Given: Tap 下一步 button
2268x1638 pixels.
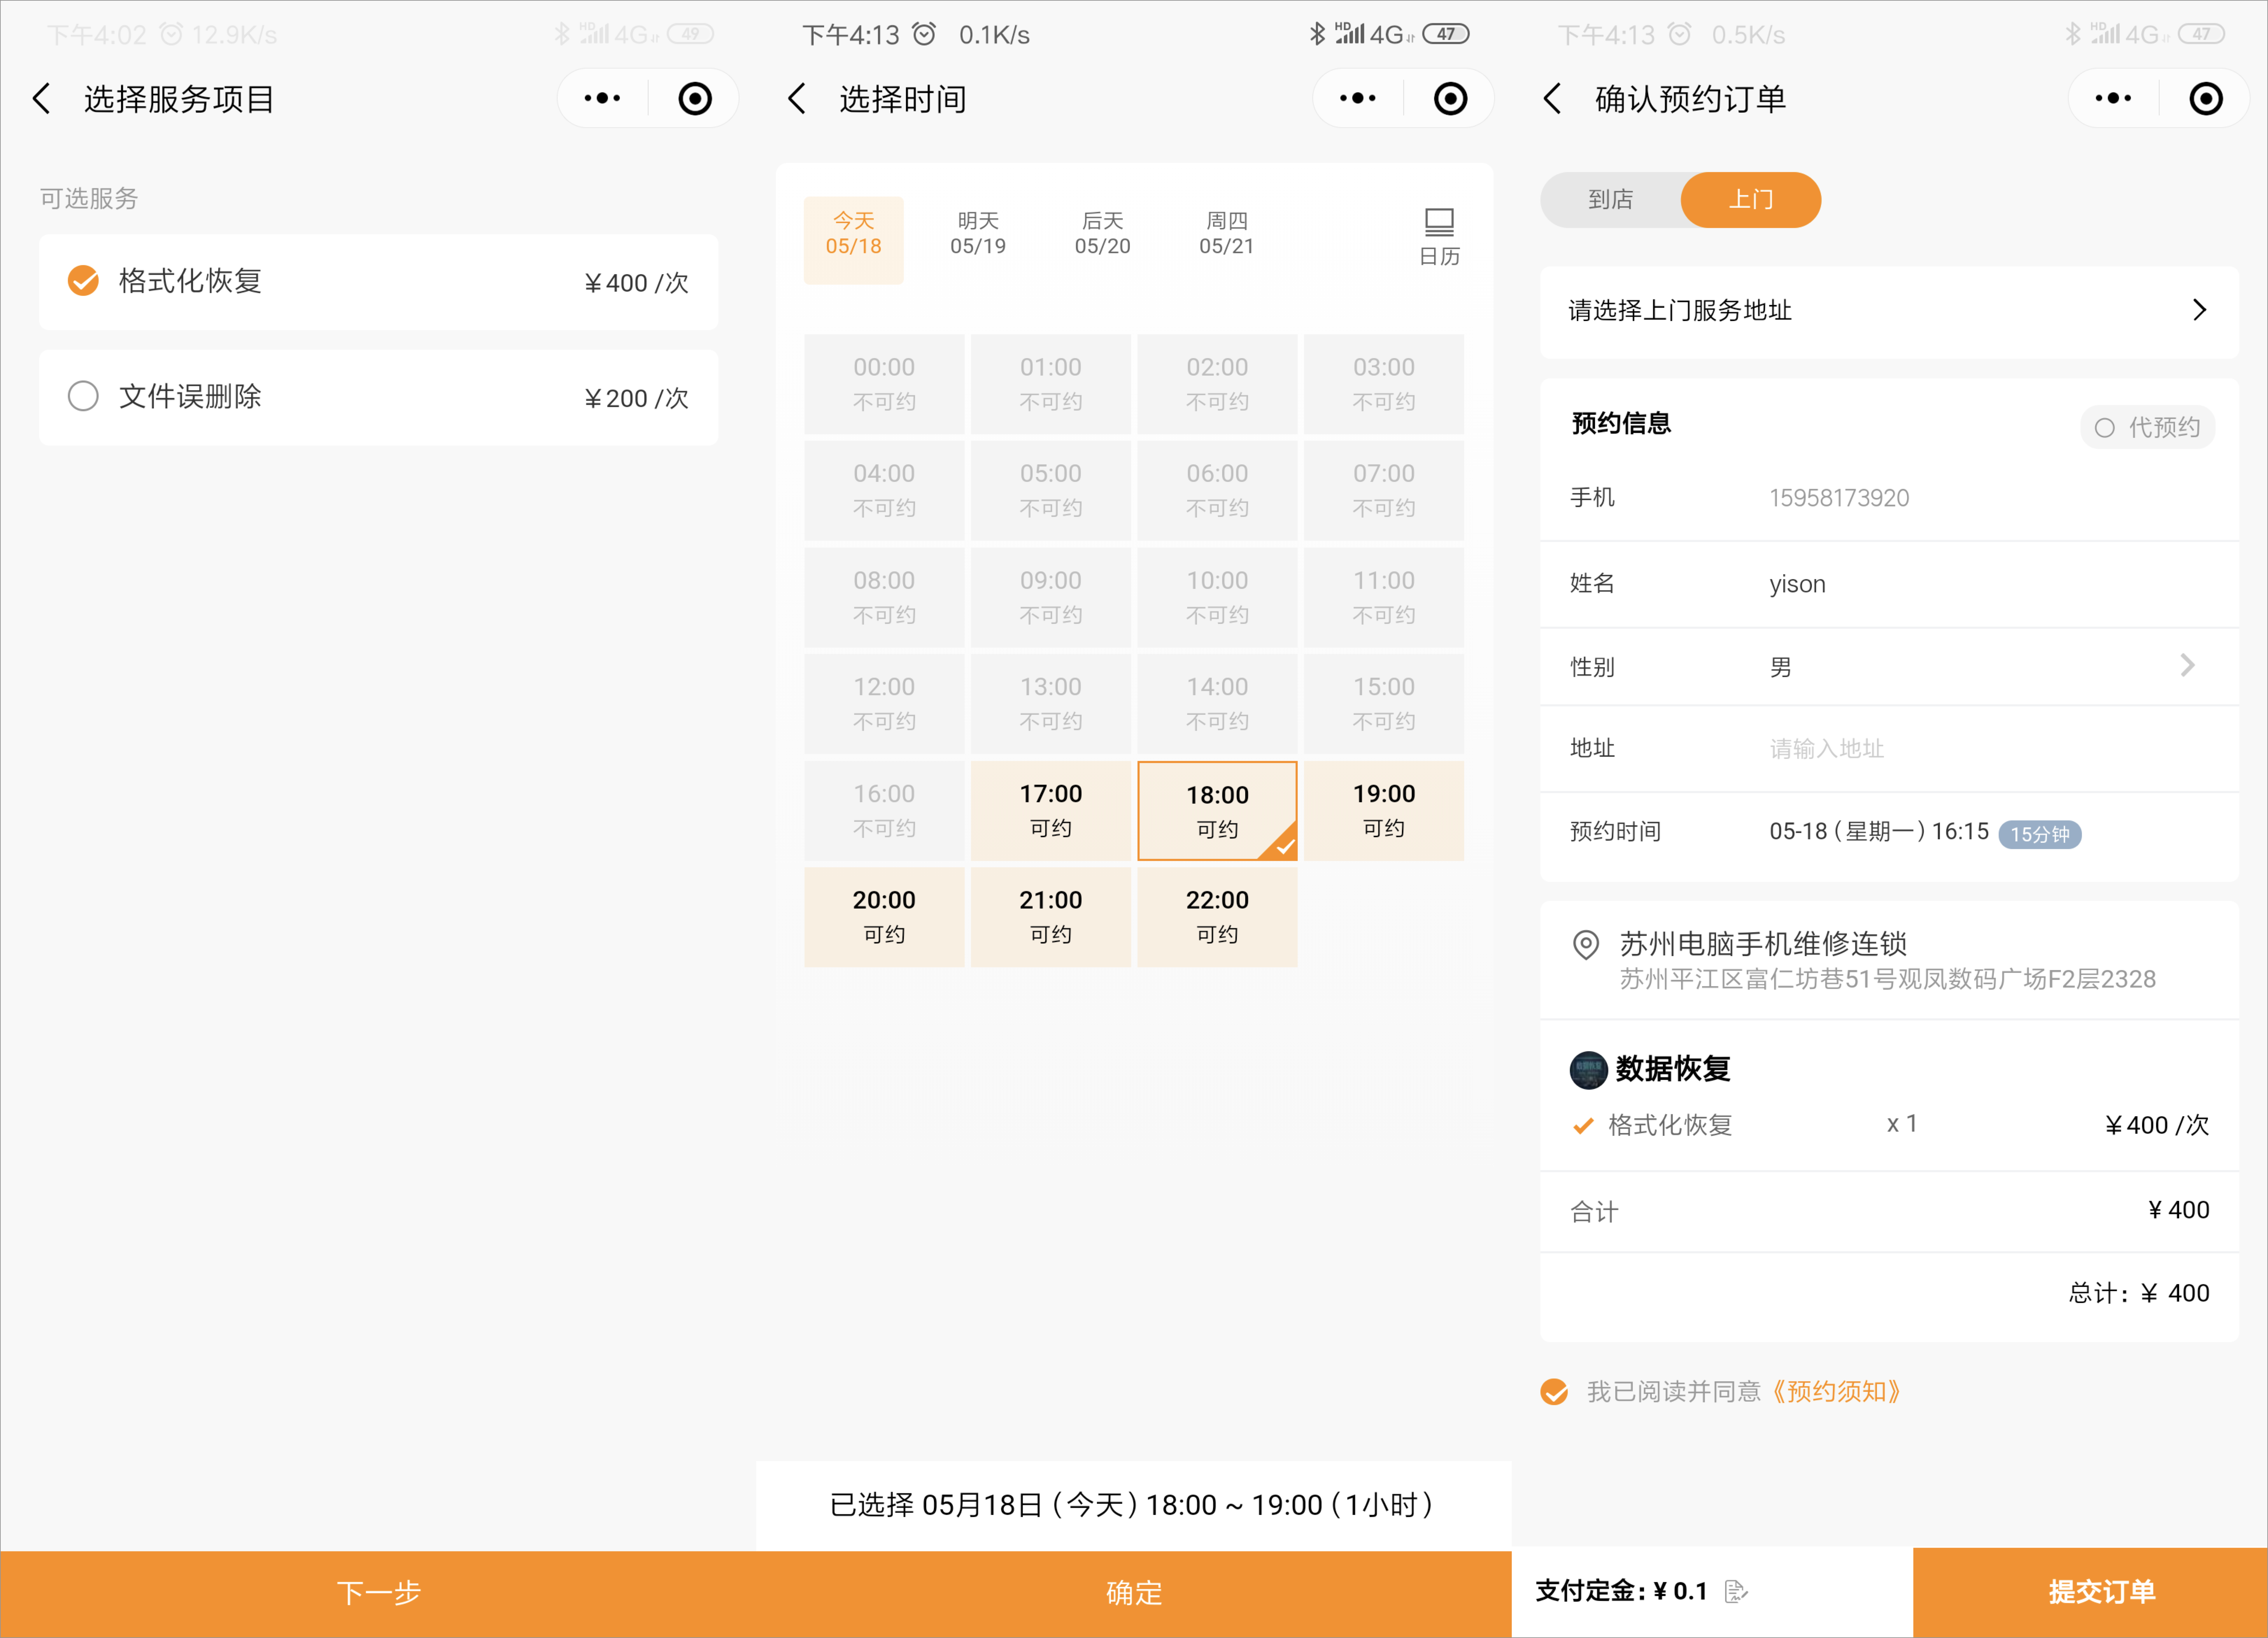Looking at the screenshot, I should click(x=378, y=1594).
